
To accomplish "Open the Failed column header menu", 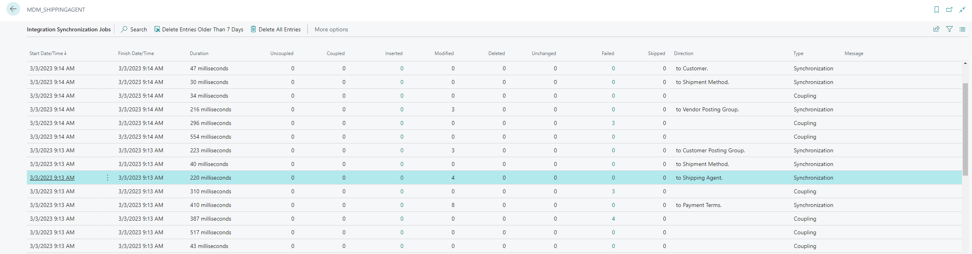I will [x=608, y=53].
